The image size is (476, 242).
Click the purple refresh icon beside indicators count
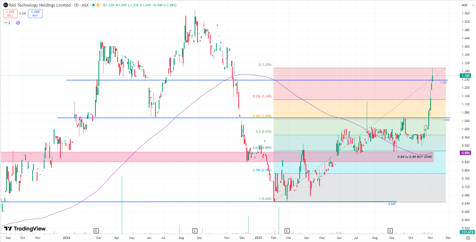click(18, 23)
